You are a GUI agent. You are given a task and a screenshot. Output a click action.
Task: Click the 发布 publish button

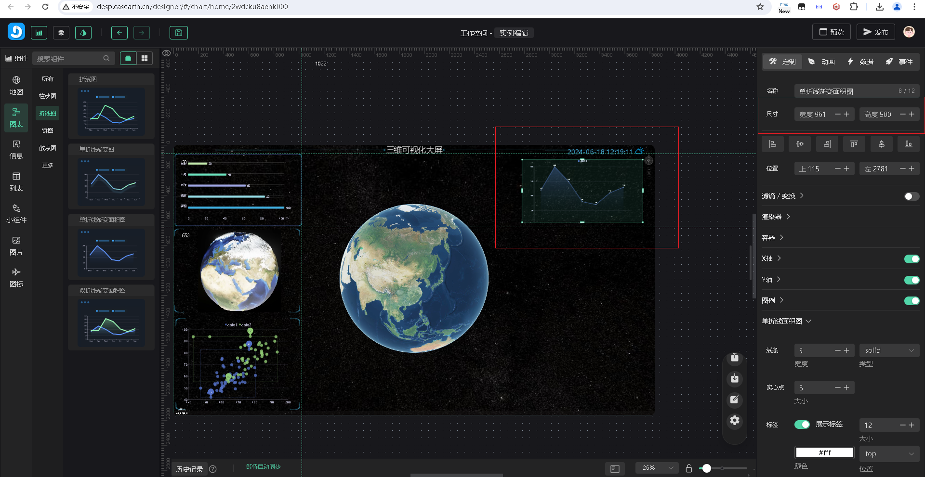(x=875, y=32)
